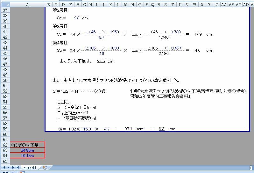The width and height of the screenshot is (254, 173).
Task: Click the load value 15.0
Action: click(x=87, y=129)
